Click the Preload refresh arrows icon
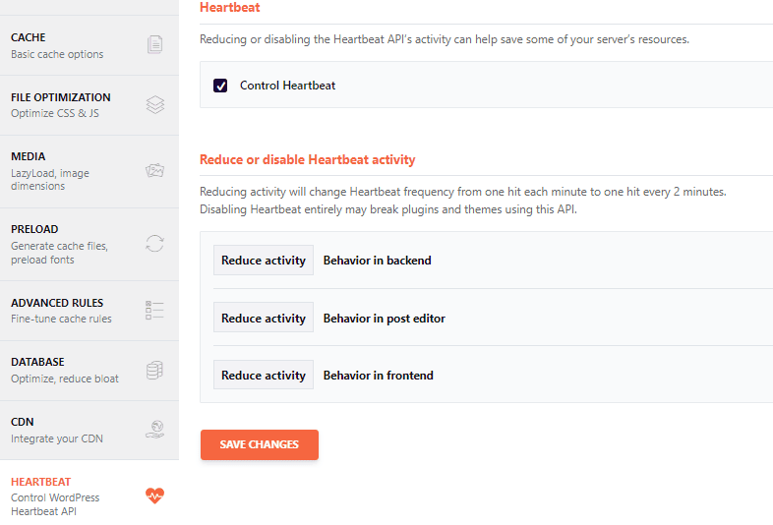The width and height of the screenshot is (773, 525). 154,244
